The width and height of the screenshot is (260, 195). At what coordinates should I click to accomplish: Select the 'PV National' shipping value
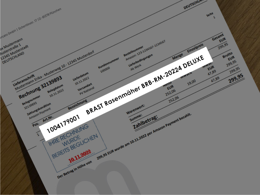click(87, 91)
